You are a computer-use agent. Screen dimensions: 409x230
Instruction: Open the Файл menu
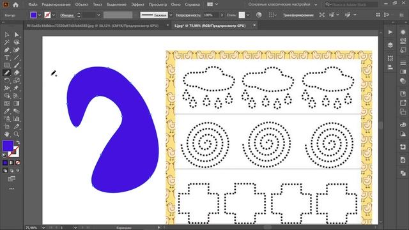[x=33, y=4]
